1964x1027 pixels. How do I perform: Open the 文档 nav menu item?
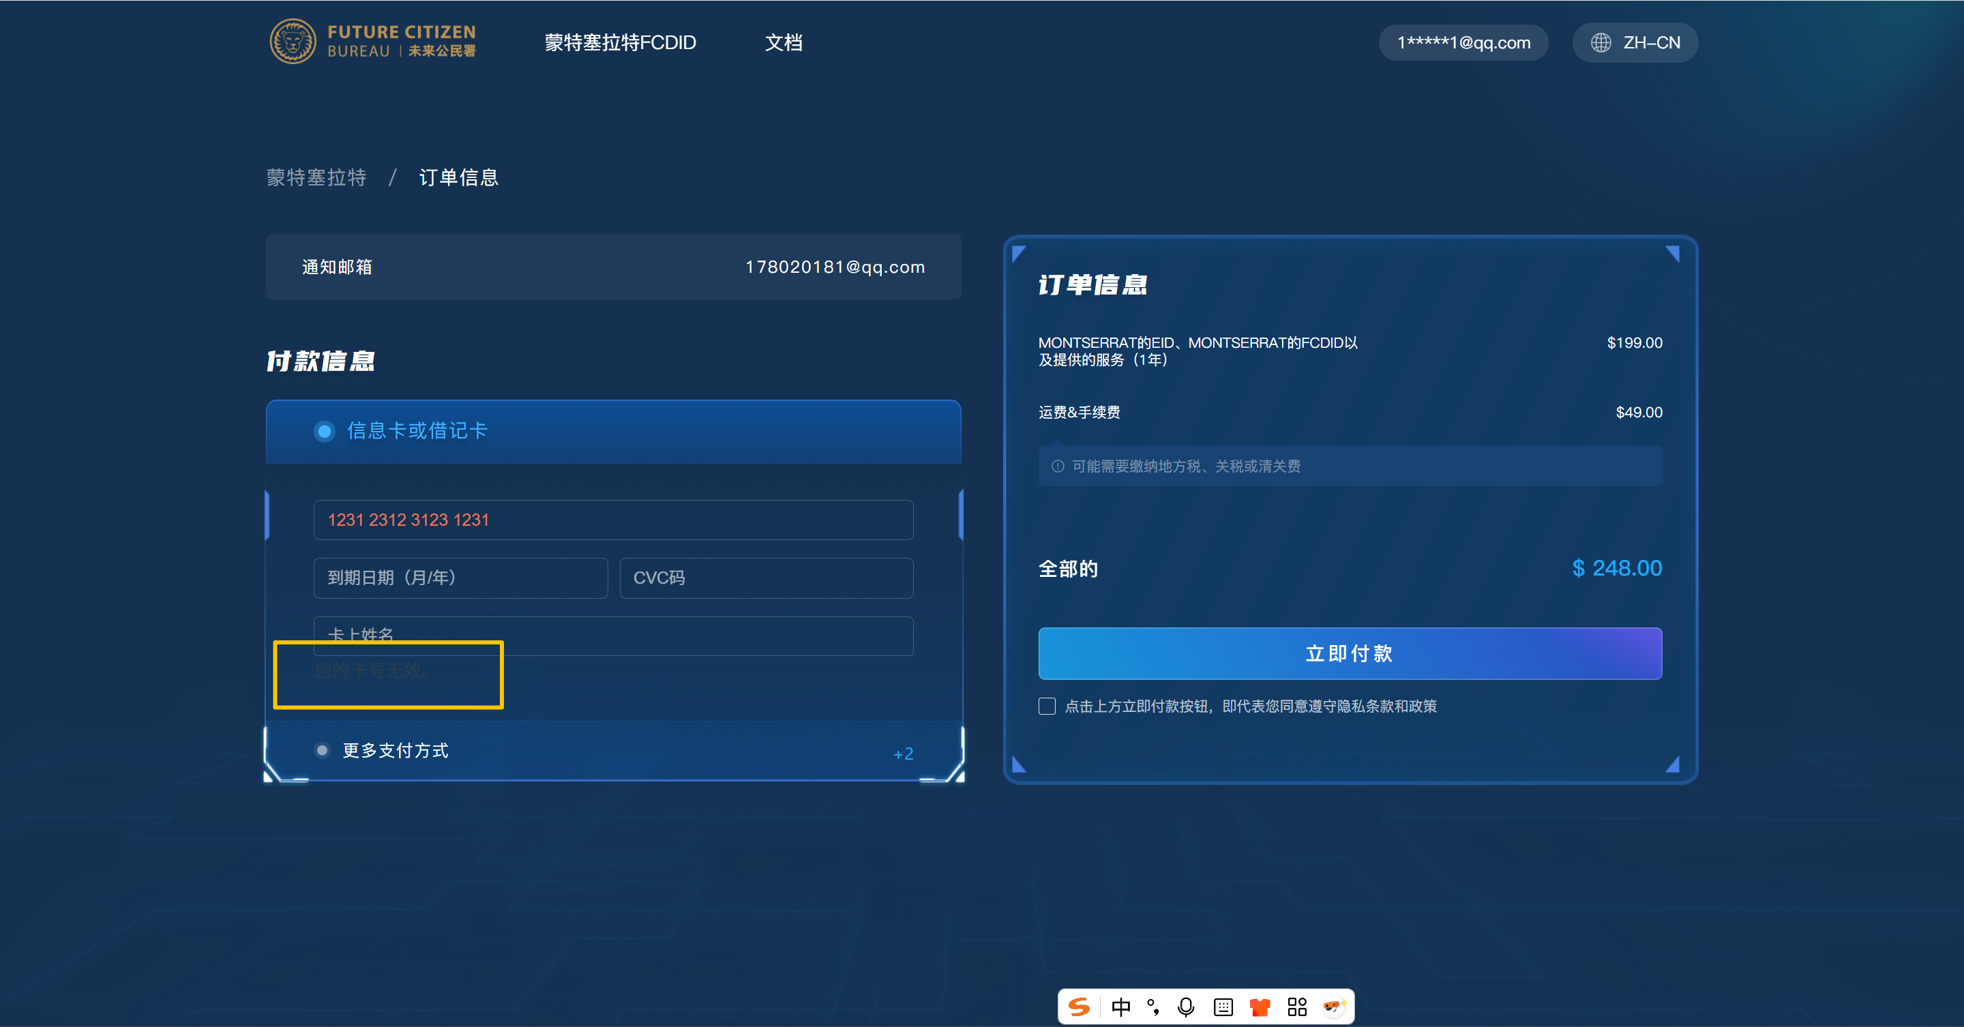click(783, 43)
